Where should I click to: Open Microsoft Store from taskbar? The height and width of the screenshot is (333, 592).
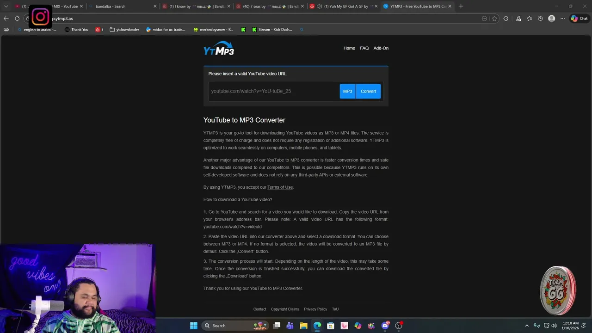pyautogui.click(x=331, y=326)
